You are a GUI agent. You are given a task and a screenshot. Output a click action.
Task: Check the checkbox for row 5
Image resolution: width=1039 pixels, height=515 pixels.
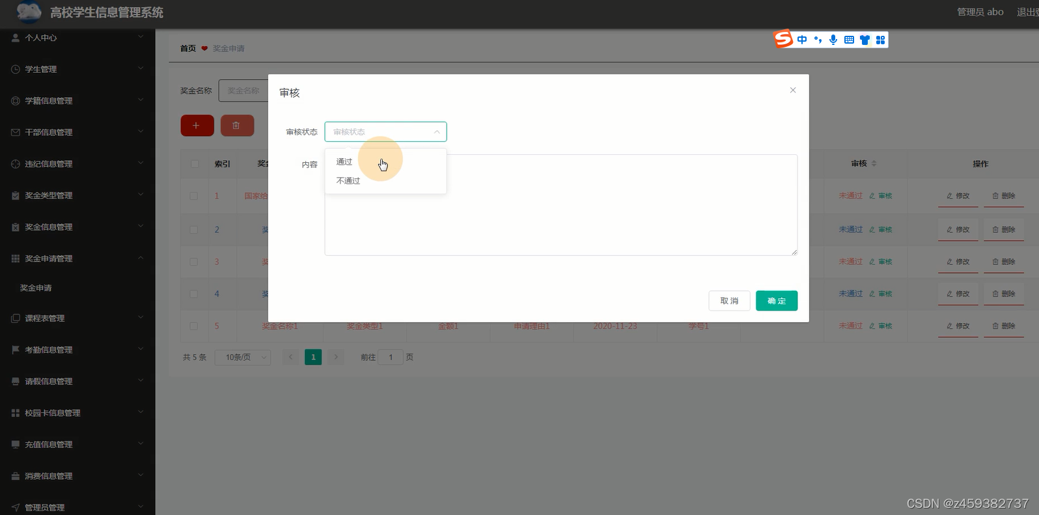coord(193,326)
